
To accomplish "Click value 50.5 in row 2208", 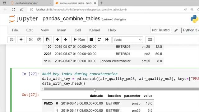I will (159, 54).
